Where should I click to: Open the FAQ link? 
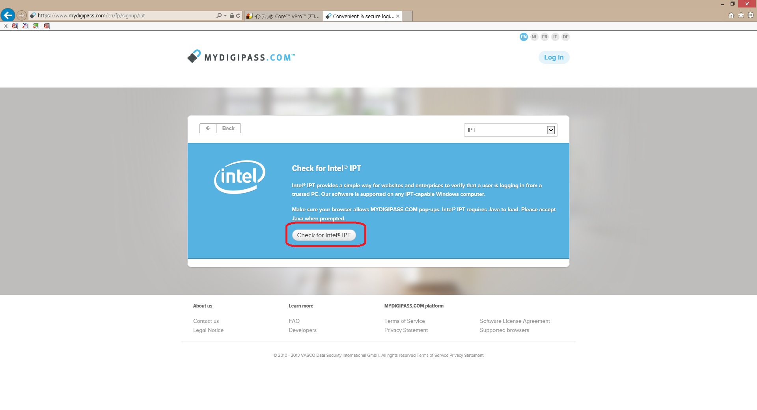coord(294,321)
